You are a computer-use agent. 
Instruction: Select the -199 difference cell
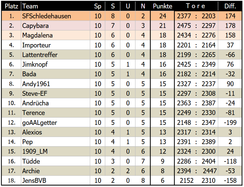coord(230,122)
